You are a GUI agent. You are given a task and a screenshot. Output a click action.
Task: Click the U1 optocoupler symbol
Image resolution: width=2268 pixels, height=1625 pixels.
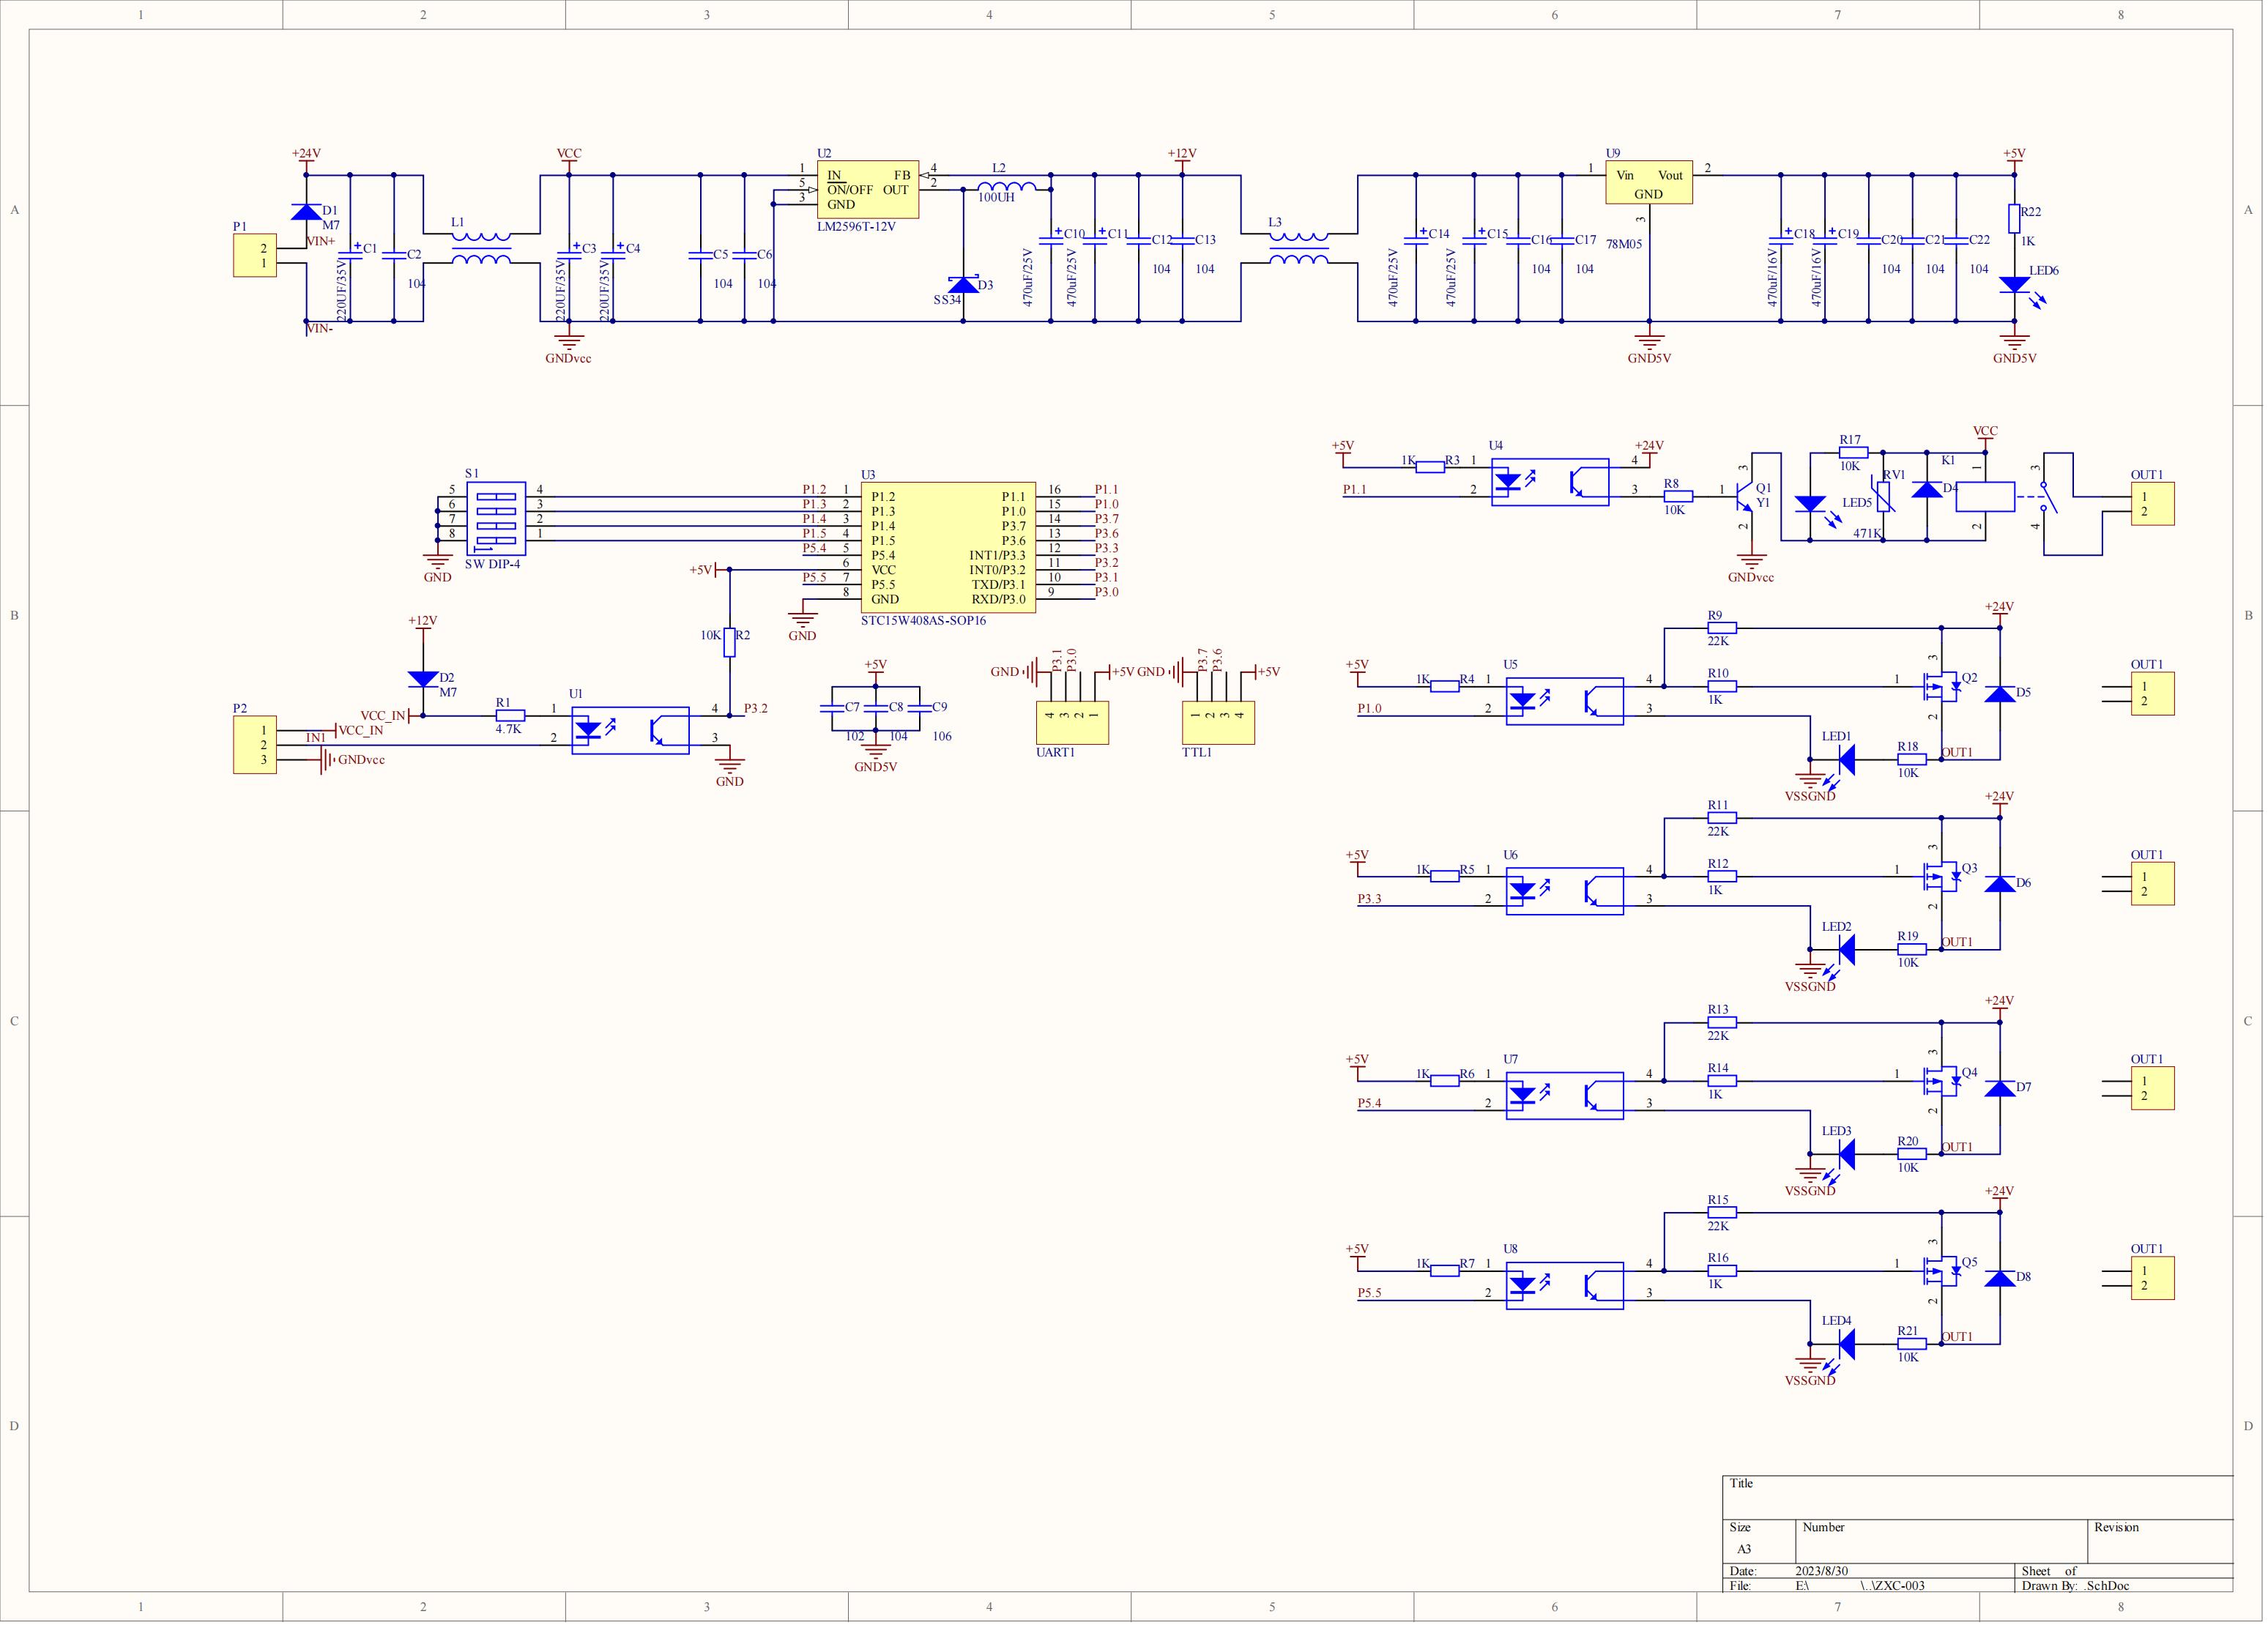click(630, 731)
